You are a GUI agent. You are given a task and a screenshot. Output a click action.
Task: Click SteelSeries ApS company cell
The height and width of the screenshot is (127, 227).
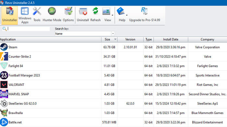coord(208,104)
